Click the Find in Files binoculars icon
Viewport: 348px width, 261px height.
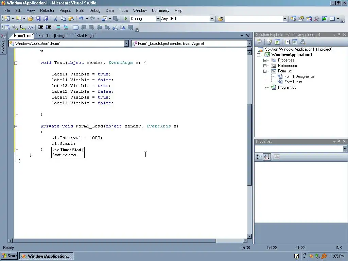click(220, 19)
